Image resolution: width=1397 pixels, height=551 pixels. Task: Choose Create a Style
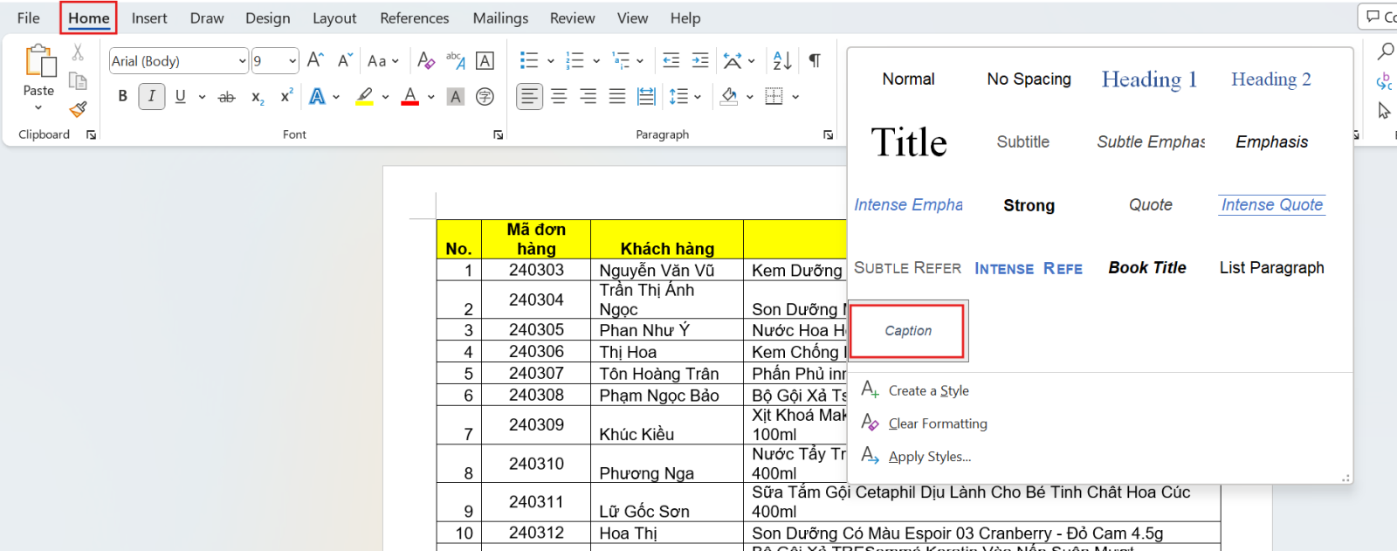pos(928,390)
